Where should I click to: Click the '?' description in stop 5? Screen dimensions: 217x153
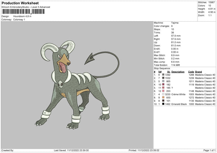click(x=172, y=88)
